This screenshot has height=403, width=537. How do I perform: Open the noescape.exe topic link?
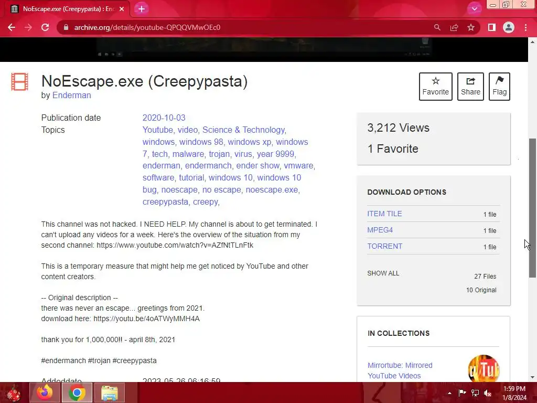(272, 189)
